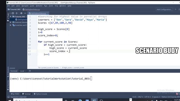
Task: Open the Code menu
Action: click(32, 6)
